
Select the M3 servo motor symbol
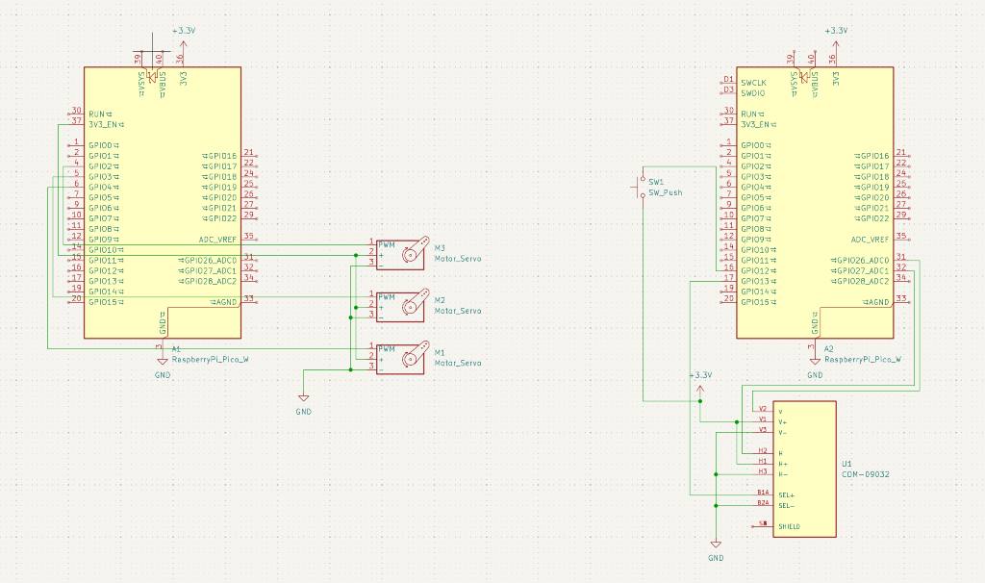point(402,253)
